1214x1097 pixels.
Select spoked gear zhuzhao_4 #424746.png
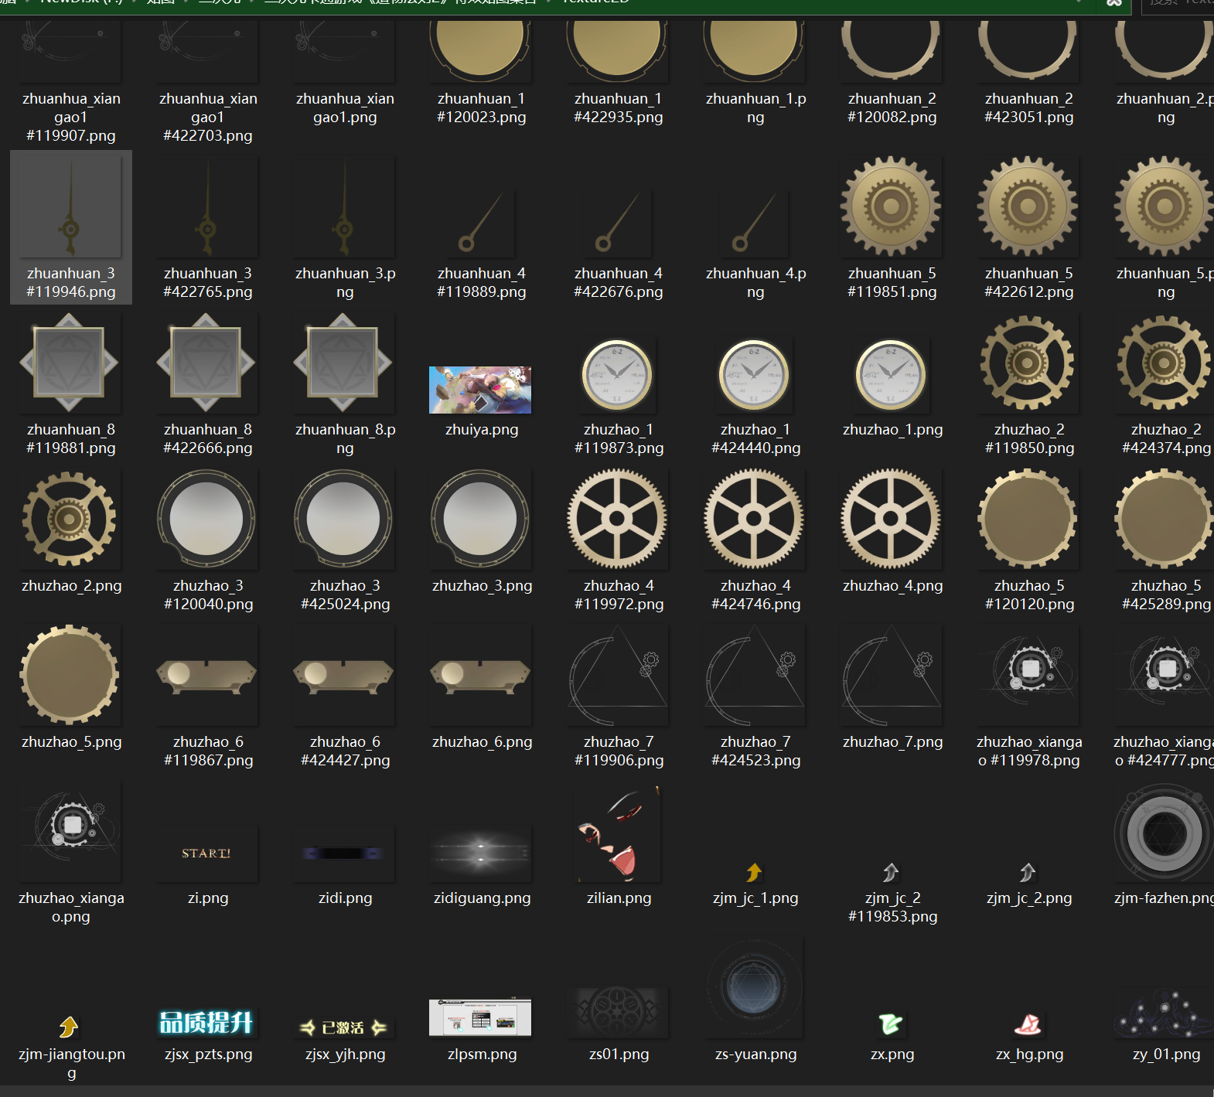754,519
